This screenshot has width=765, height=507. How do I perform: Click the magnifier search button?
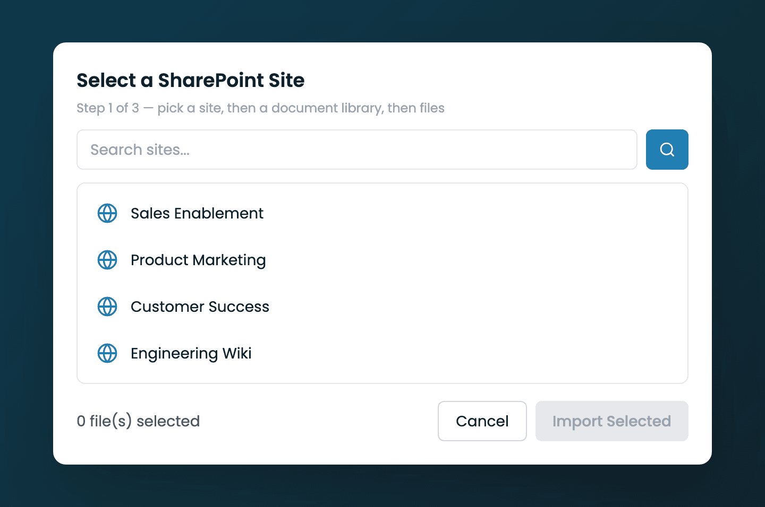pos(667,150)
